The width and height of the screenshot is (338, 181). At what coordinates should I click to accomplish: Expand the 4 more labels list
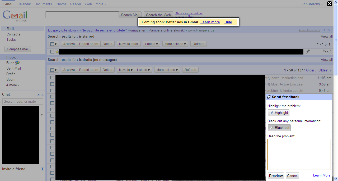pyautogui.click(x=13, y=85)
